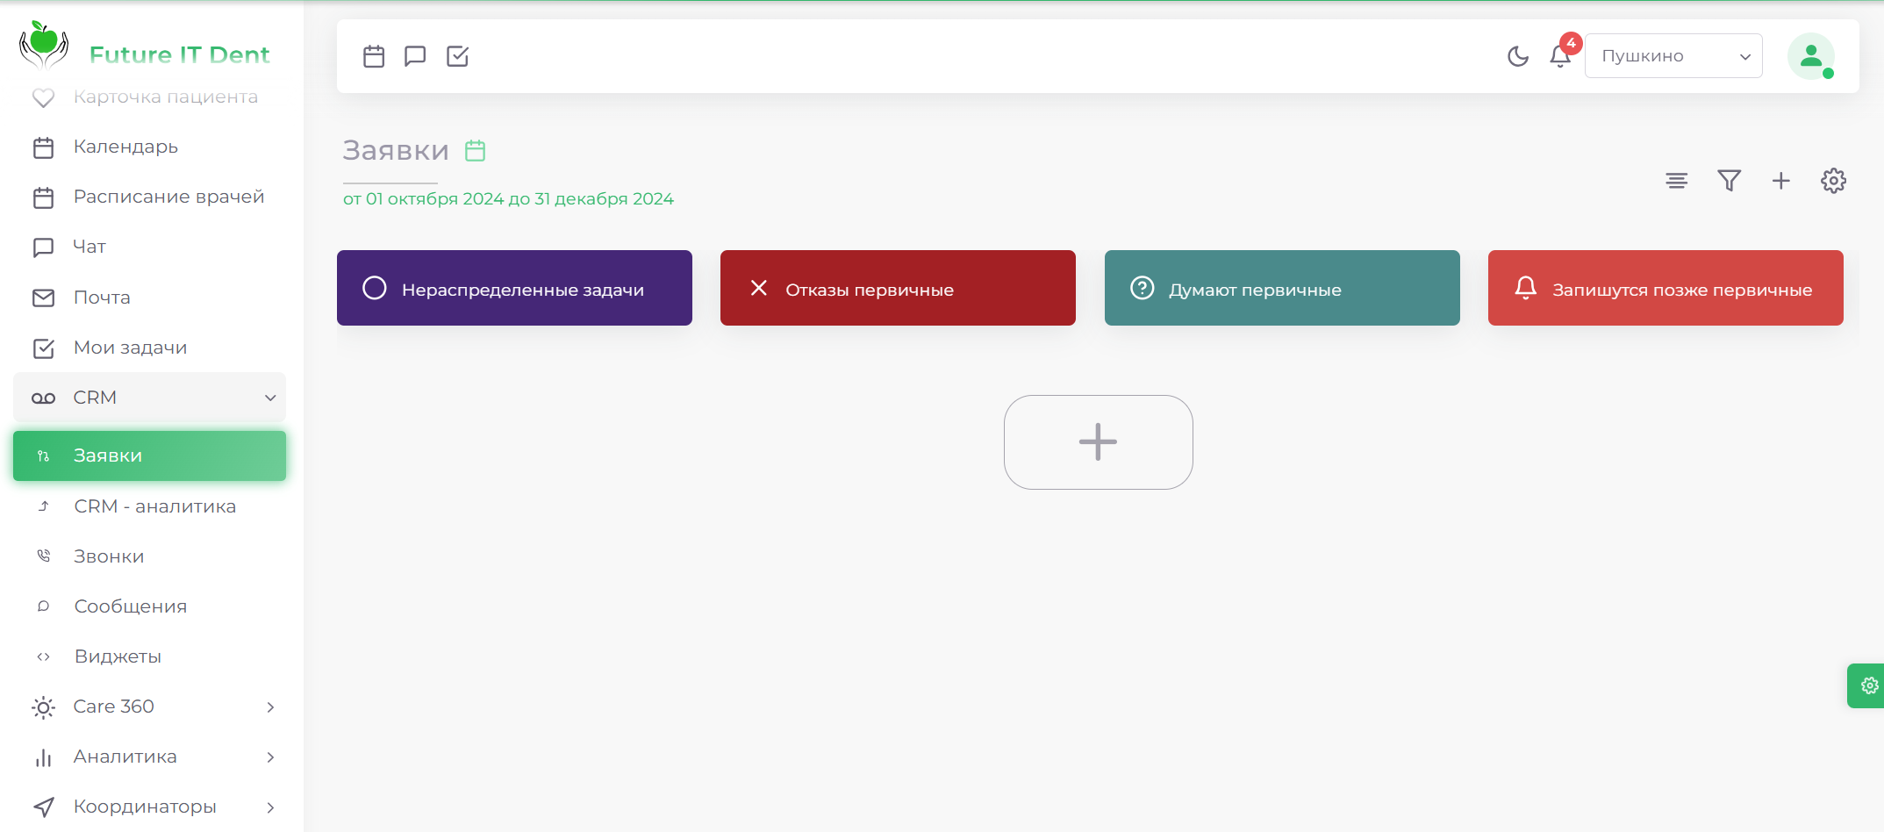The image size is (1884, 832).
Task: Click the X icon on Отказы первичные
Action: point(759,288)
